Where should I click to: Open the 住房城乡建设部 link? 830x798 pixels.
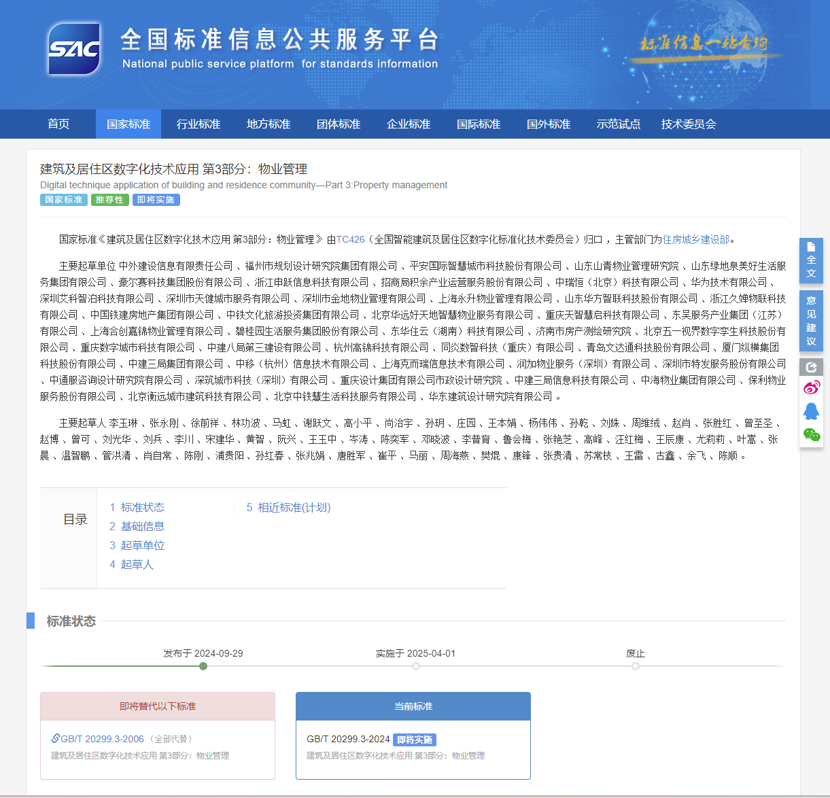(695, 239)
